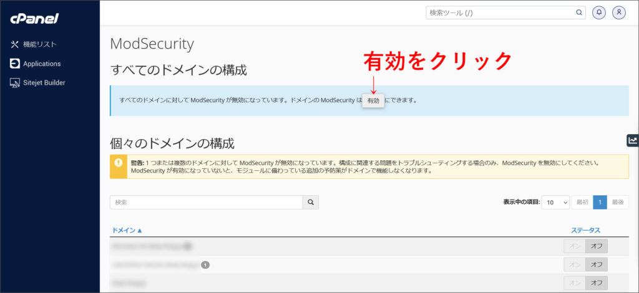This screenshot has height=293, width=639.
Task: Open the statistics chart side tab
Action: (633, 140)
